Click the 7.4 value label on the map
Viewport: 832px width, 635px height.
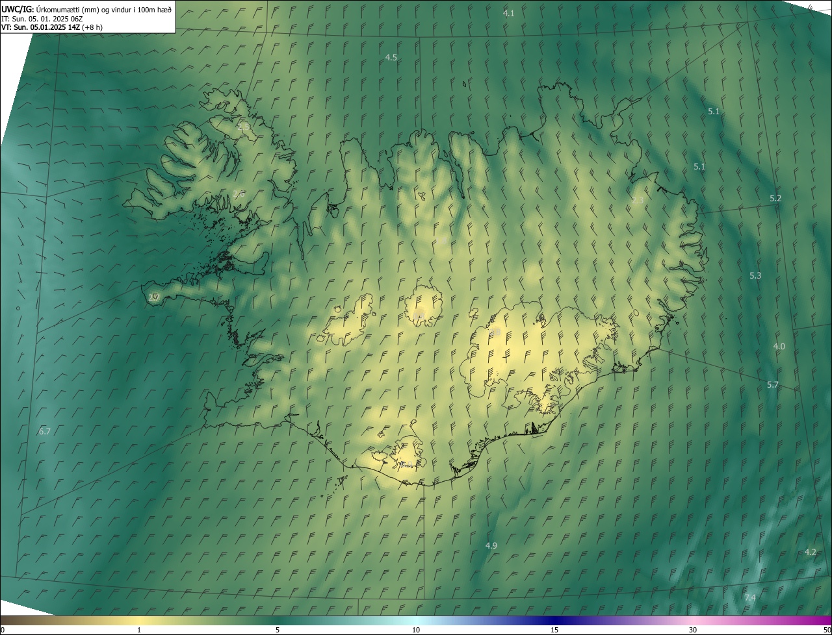tap(749, 597)
